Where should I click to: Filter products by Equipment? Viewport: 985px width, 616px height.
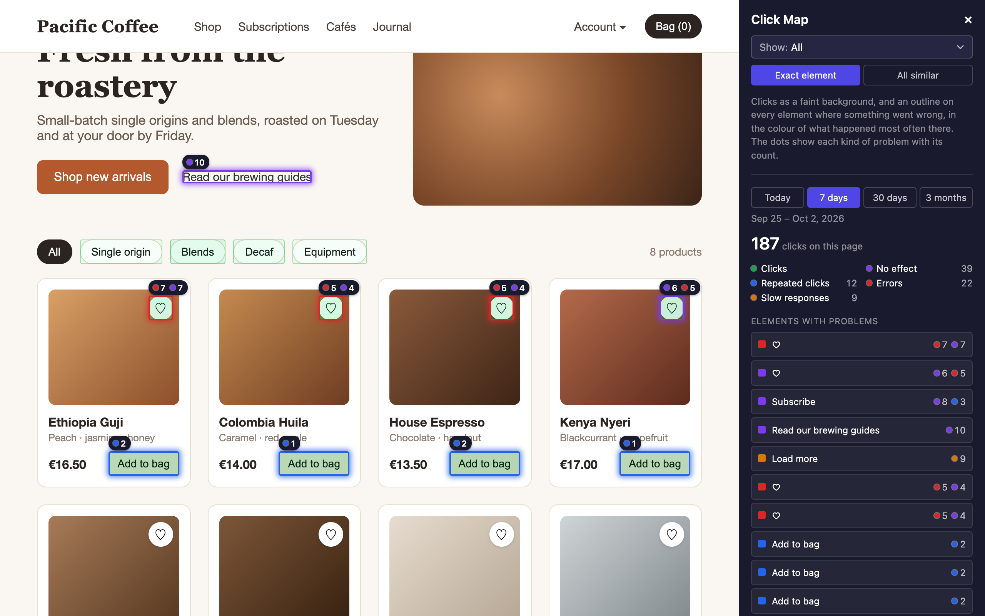(329, 252)
